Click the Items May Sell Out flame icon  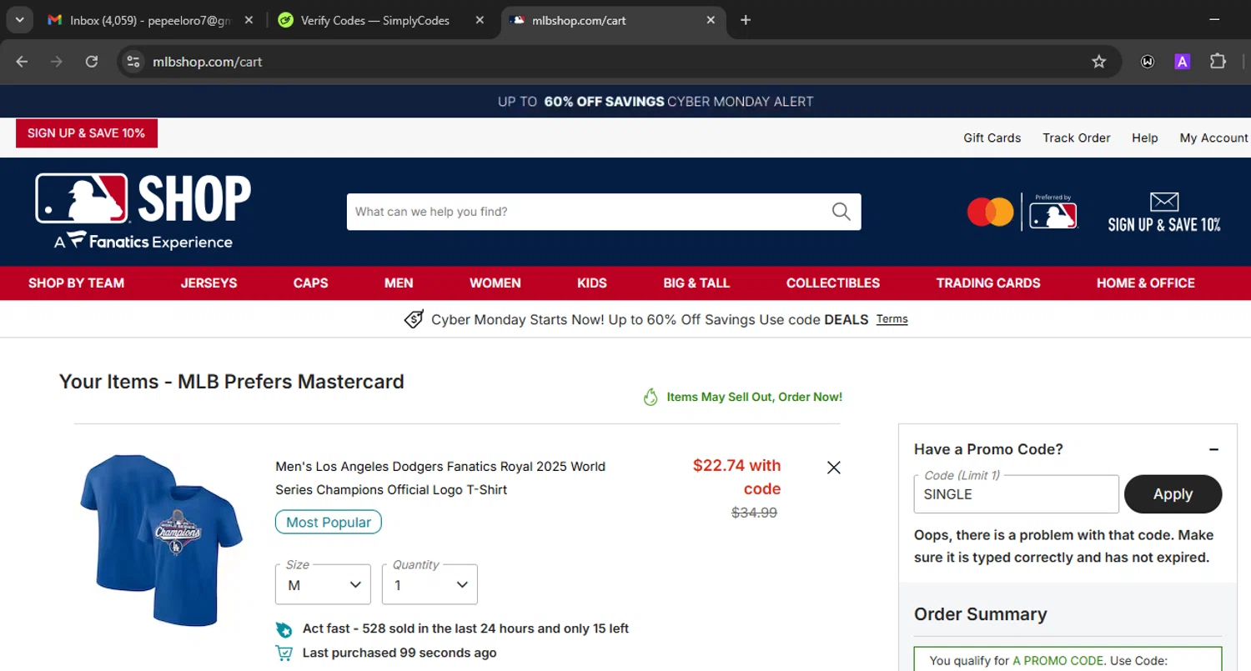(651, 397)
